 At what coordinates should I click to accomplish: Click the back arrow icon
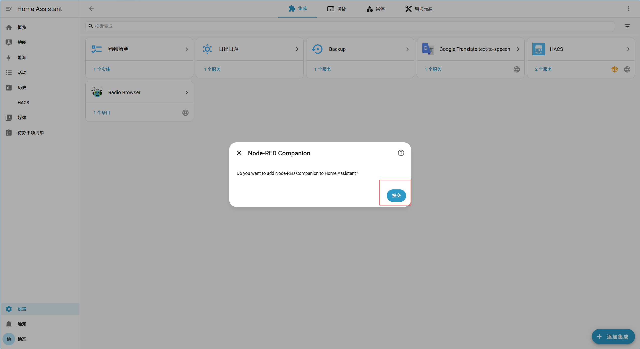coord(92,9)
